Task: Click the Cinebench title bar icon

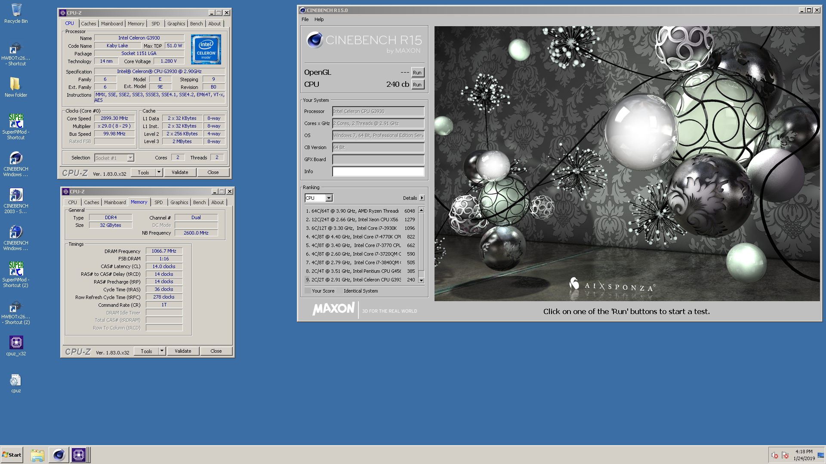Action: tap(302, 10)
